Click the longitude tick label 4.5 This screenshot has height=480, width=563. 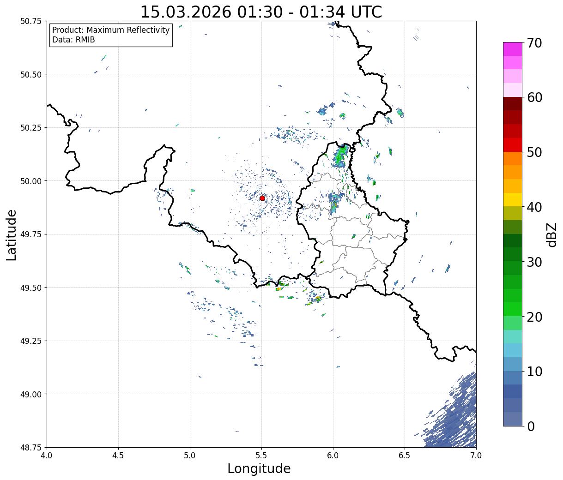pos(118,456)
